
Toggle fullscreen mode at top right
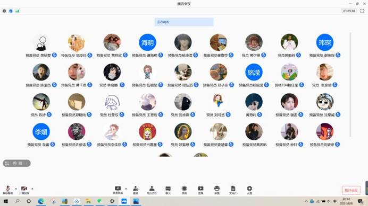[x=362, y=11]
